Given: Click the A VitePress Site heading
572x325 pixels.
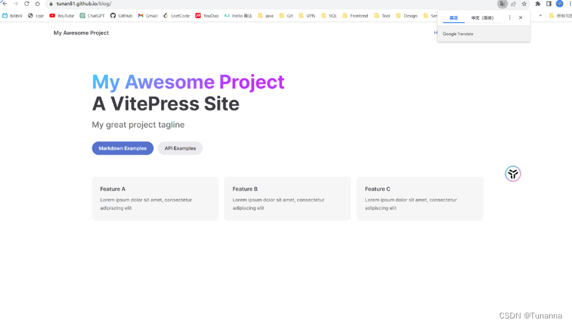Looking at the screenshot, I should point(166,103).
